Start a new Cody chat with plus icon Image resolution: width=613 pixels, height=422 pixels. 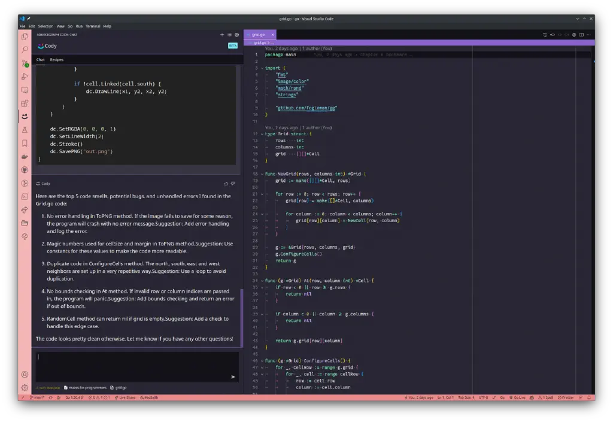222,35
